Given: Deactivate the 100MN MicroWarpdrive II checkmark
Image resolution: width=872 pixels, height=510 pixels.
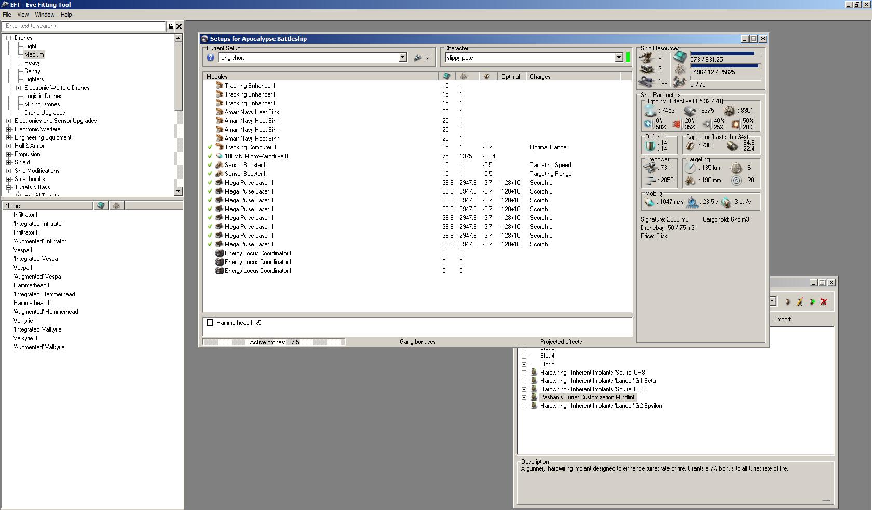Looking at the screenshot, I should (x=210, y=156).
